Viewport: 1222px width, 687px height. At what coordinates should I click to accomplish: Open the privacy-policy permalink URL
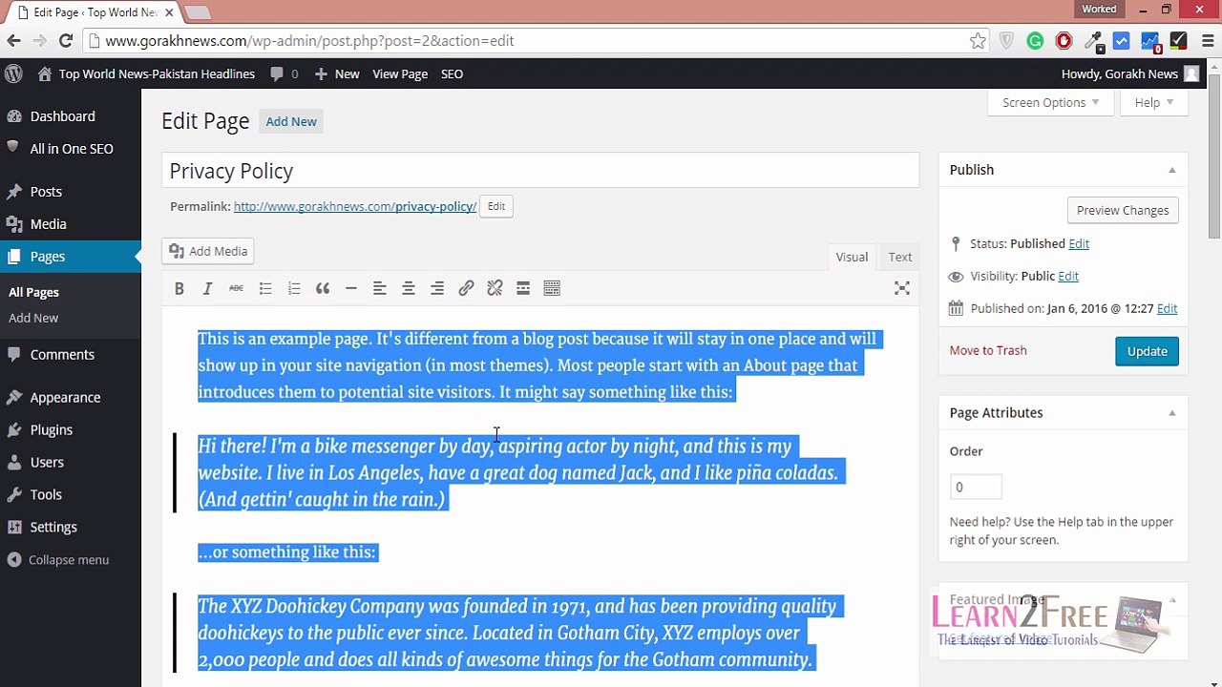click(355, 206)
